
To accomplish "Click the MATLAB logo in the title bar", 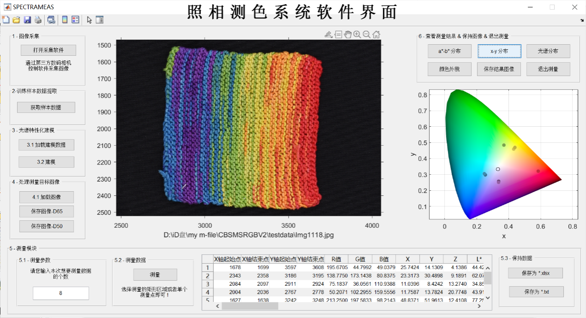I will tap(6, 7).
